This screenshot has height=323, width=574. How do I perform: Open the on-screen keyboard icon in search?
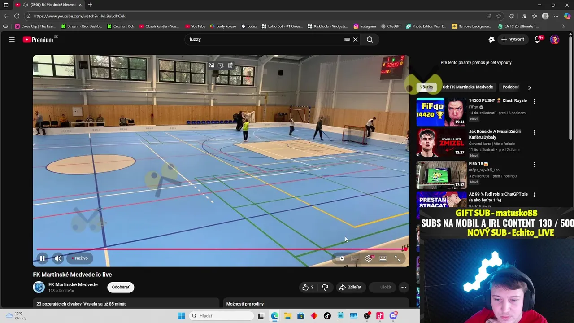(347, 39)
